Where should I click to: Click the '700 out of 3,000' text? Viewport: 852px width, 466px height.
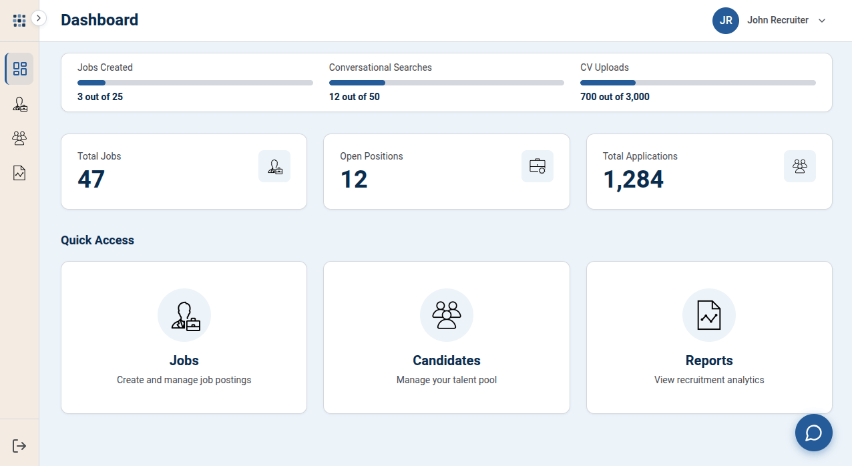615,97
